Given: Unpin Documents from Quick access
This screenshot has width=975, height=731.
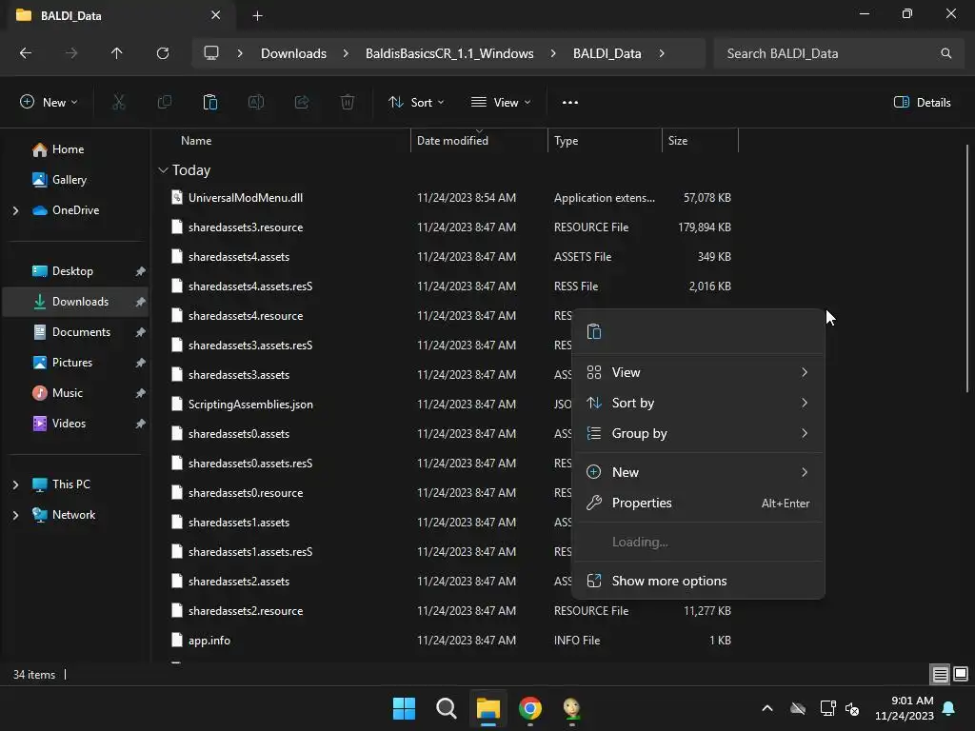Looking at the screenshot, I should [141, 332].
